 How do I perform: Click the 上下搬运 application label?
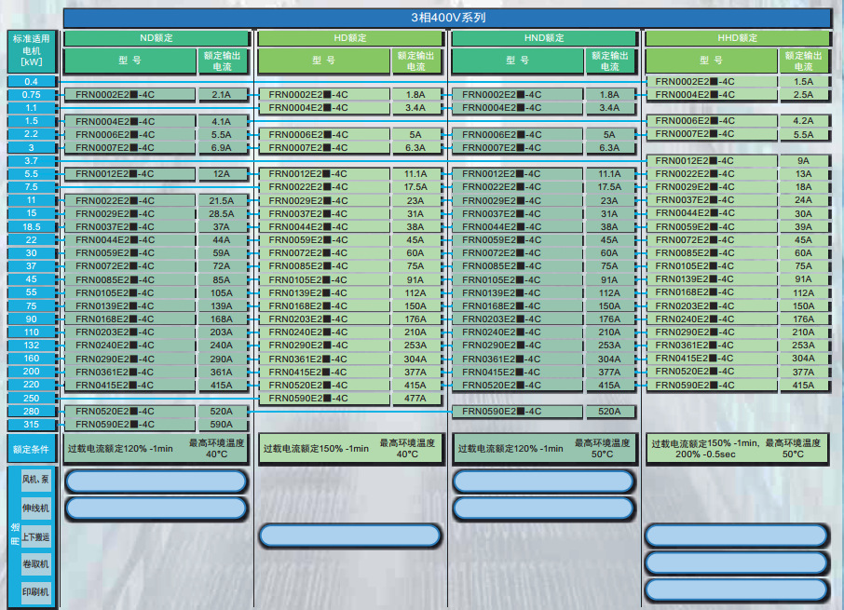click(x=36, y=536)
